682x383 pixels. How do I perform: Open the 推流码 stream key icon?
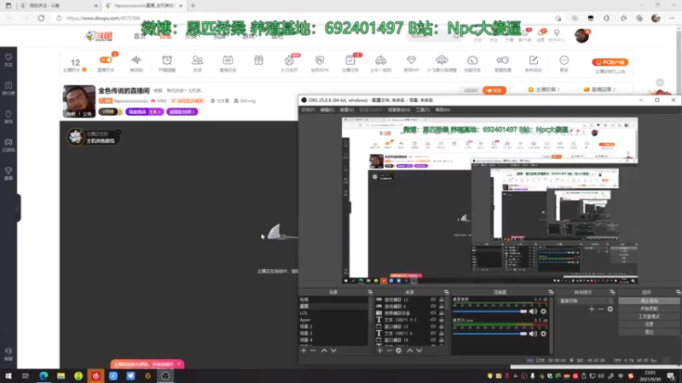tap(136, 60)
